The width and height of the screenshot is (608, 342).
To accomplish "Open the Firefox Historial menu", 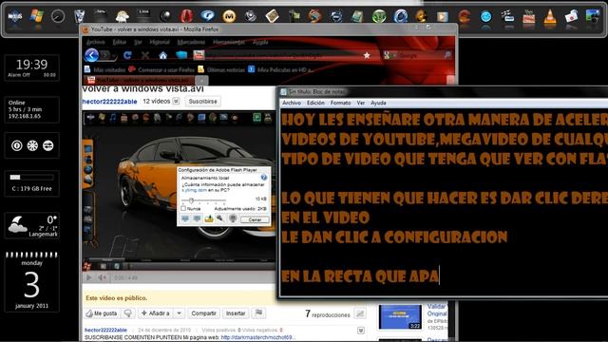I will tap(160, 42).
